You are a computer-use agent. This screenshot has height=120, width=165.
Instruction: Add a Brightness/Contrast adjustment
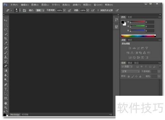[130, 48]
